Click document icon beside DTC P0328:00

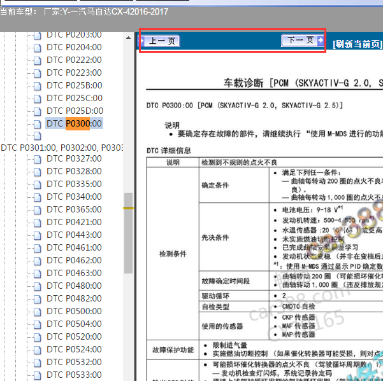click(38, 172)
